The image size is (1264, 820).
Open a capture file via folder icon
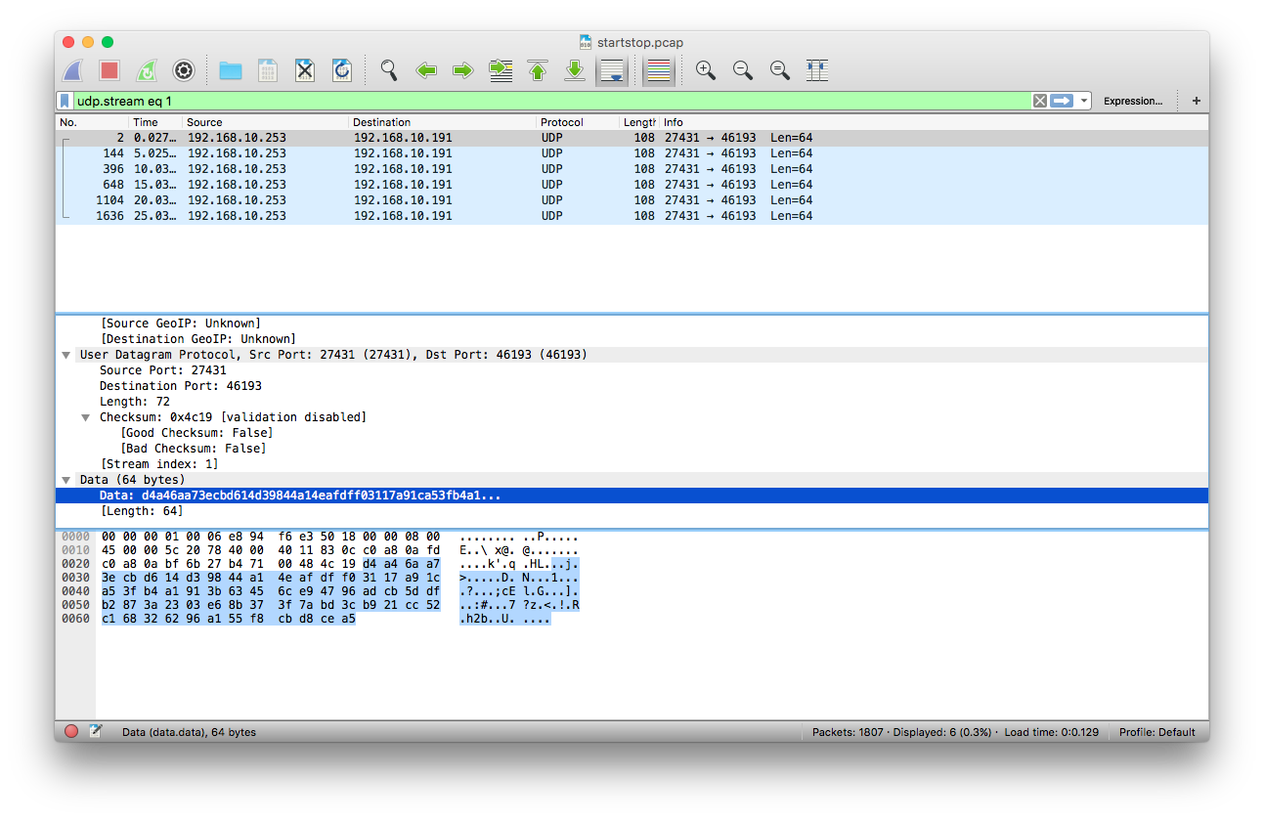click(x=231, y=70)
